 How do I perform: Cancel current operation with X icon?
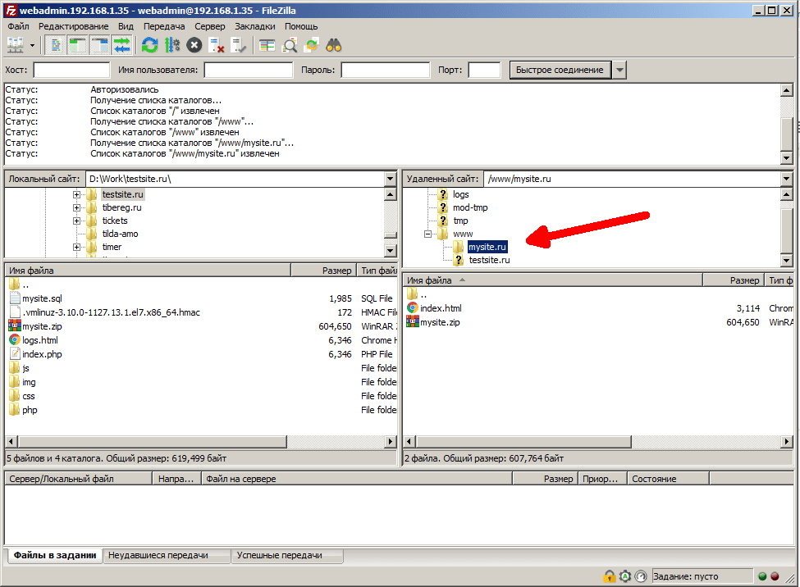pyautogui.click(x=194, y=45)
